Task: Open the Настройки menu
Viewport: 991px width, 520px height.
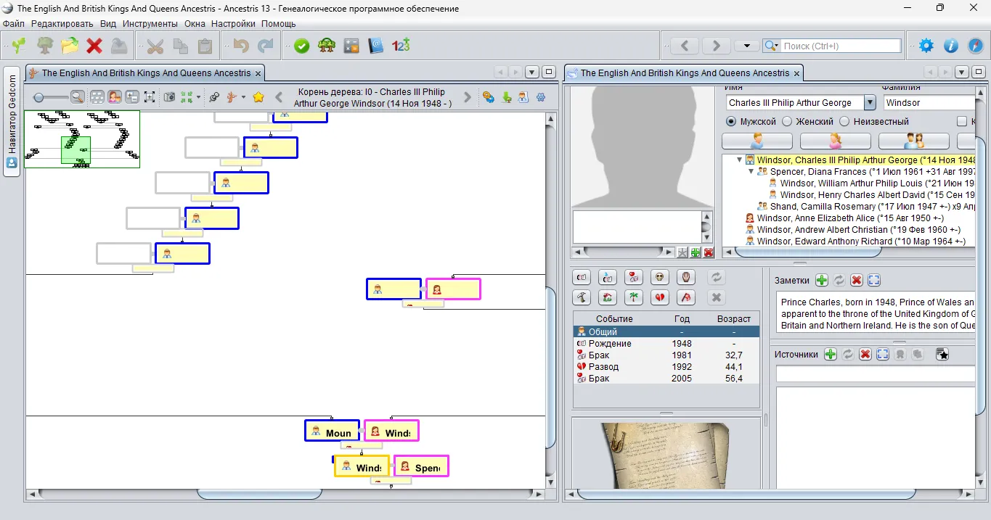Action: tap(233, 23)
